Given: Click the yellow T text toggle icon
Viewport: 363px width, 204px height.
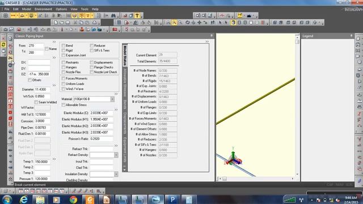Looking at the screenshot, I should tap(137, 15).
